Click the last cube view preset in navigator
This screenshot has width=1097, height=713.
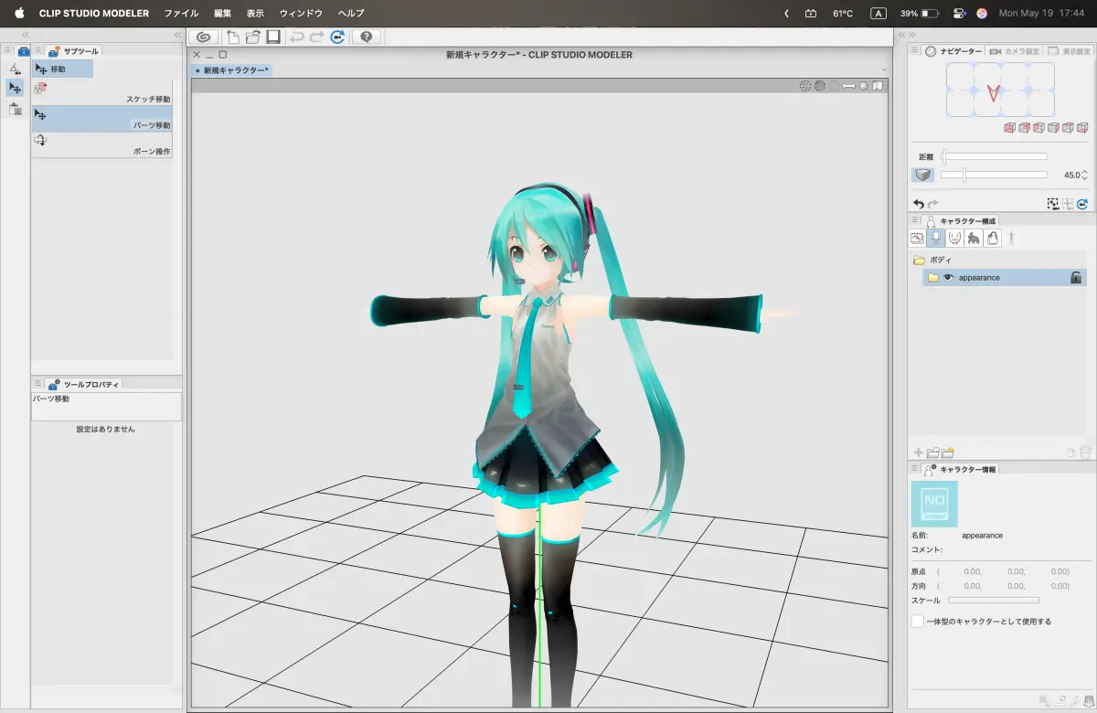tap(1082, 128)
